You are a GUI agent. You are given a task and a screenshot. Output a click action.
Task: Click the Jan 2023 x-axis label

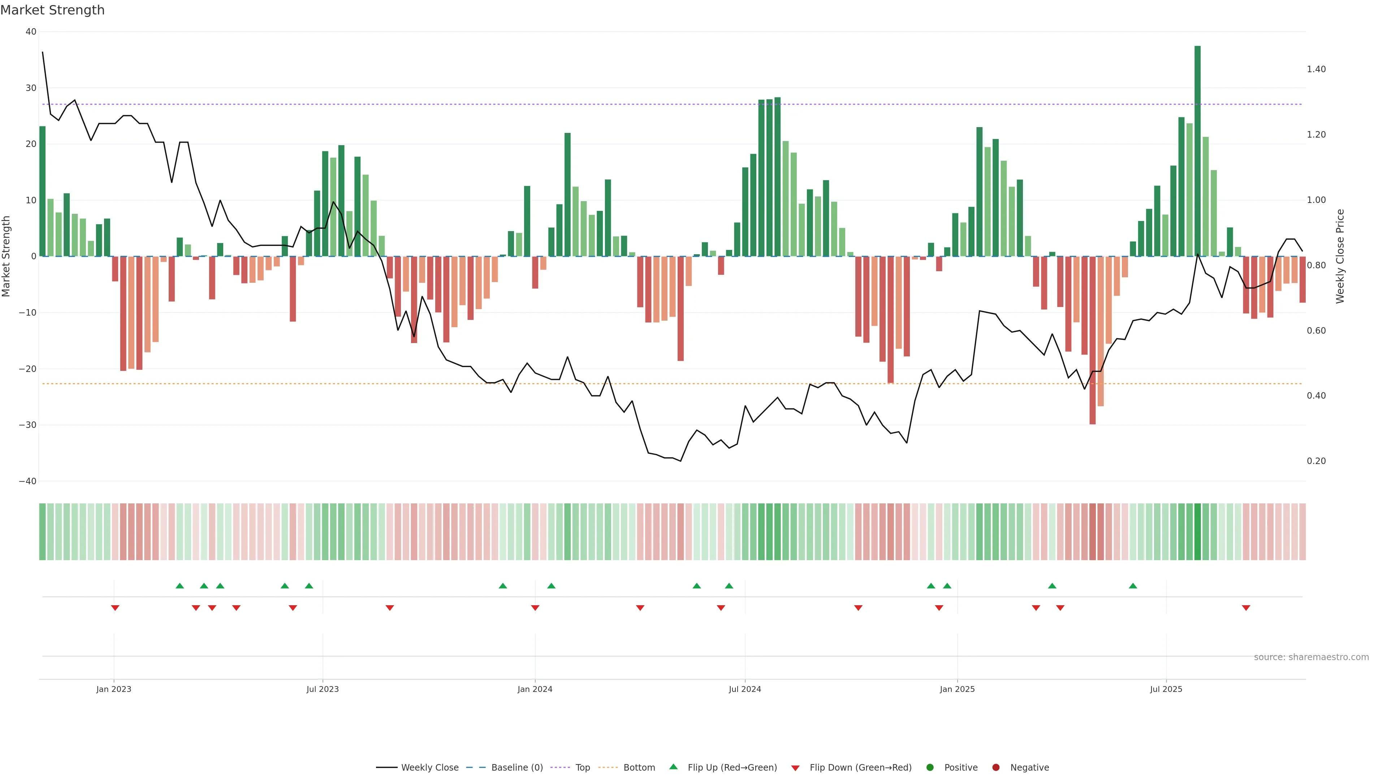click(114, 689)
